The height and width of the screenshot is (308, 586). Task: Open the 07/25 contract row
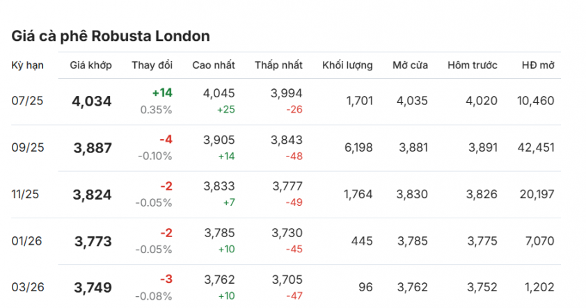coord(286,102)
